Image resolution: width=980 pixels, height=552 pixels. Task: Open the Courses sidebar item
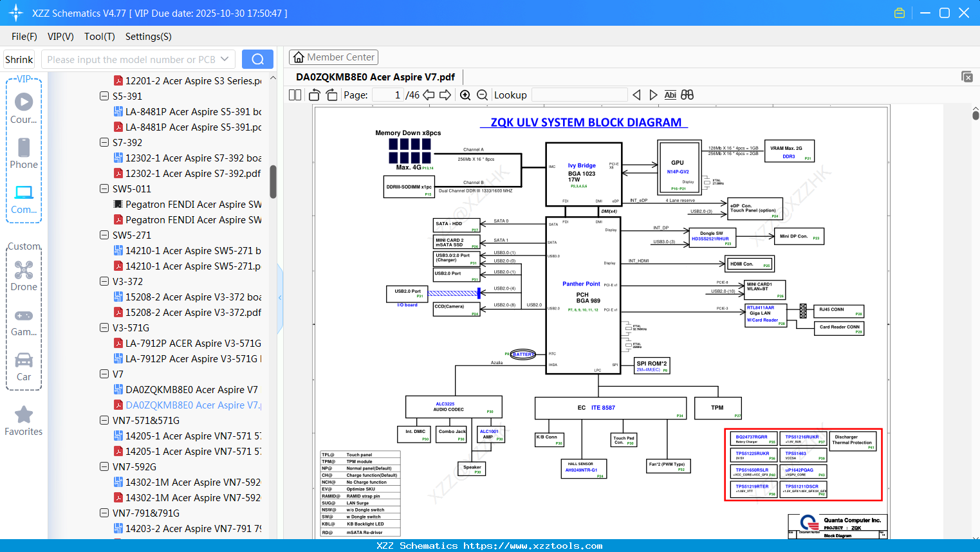point(24,108)
